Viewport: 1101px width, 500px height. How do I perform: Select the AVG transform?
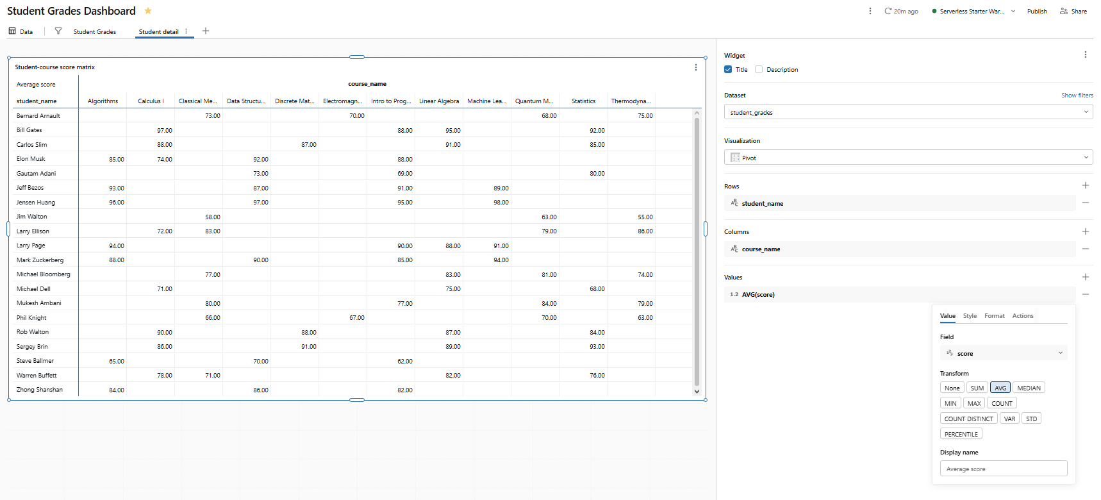point(1000,388)
